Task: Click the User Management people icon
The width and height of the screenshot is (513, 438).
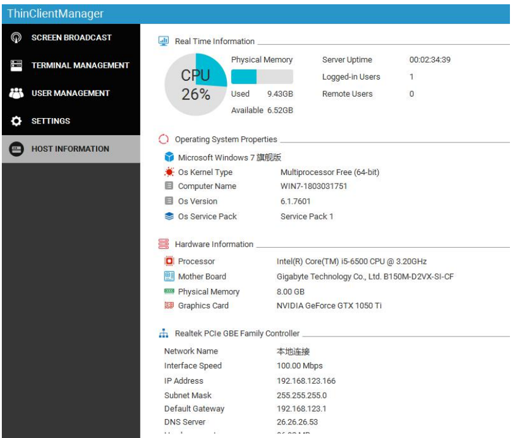Action: [x=16, y=93]
